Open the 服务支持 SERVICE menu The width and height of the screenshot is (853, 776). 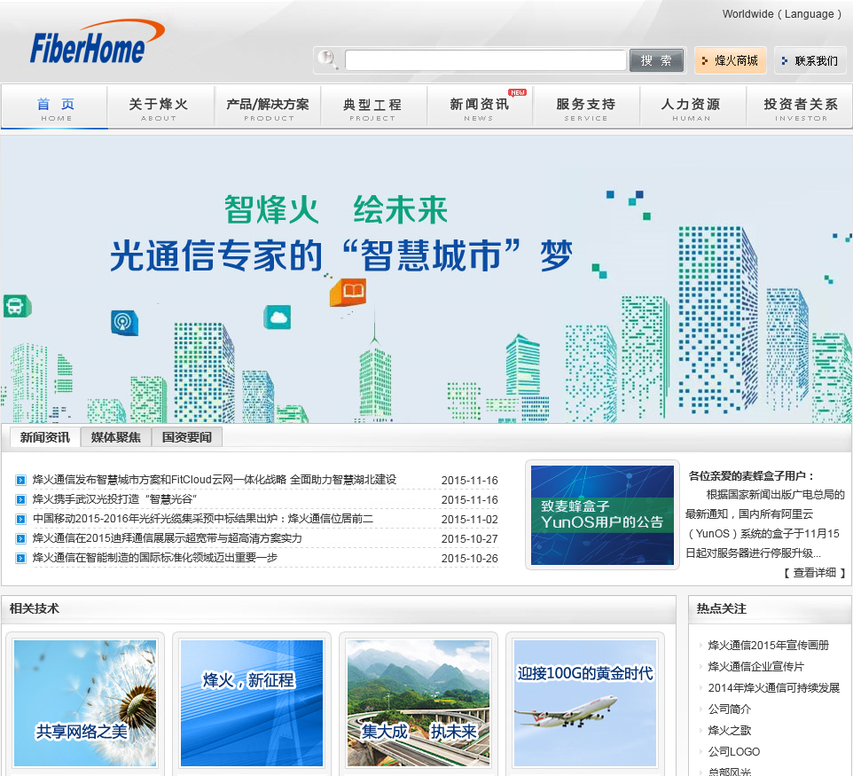point(586,107)
